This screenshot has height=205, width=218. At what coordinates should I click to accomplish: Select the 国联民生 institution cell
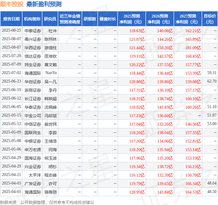pos(33,132)
